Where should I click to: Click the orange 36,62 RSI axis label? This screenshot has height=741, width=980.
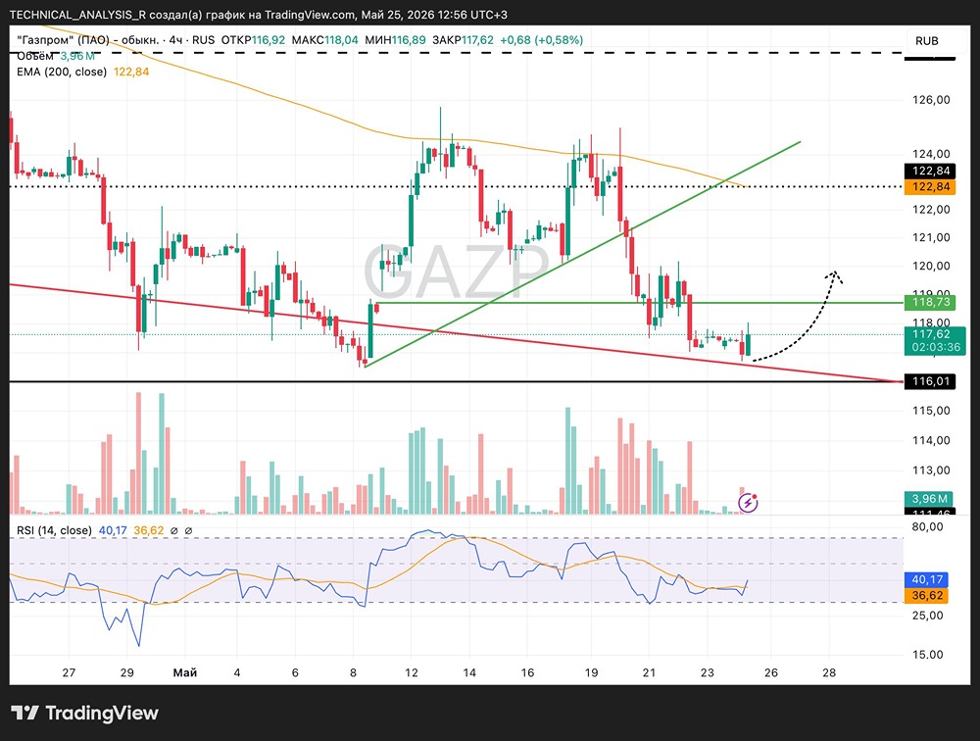pos(926,595)
